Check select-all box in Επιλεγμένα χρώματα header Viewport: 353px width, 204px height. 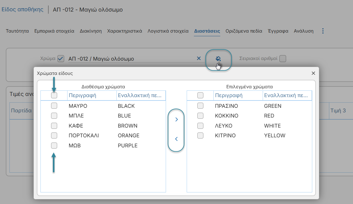(200, 95)
